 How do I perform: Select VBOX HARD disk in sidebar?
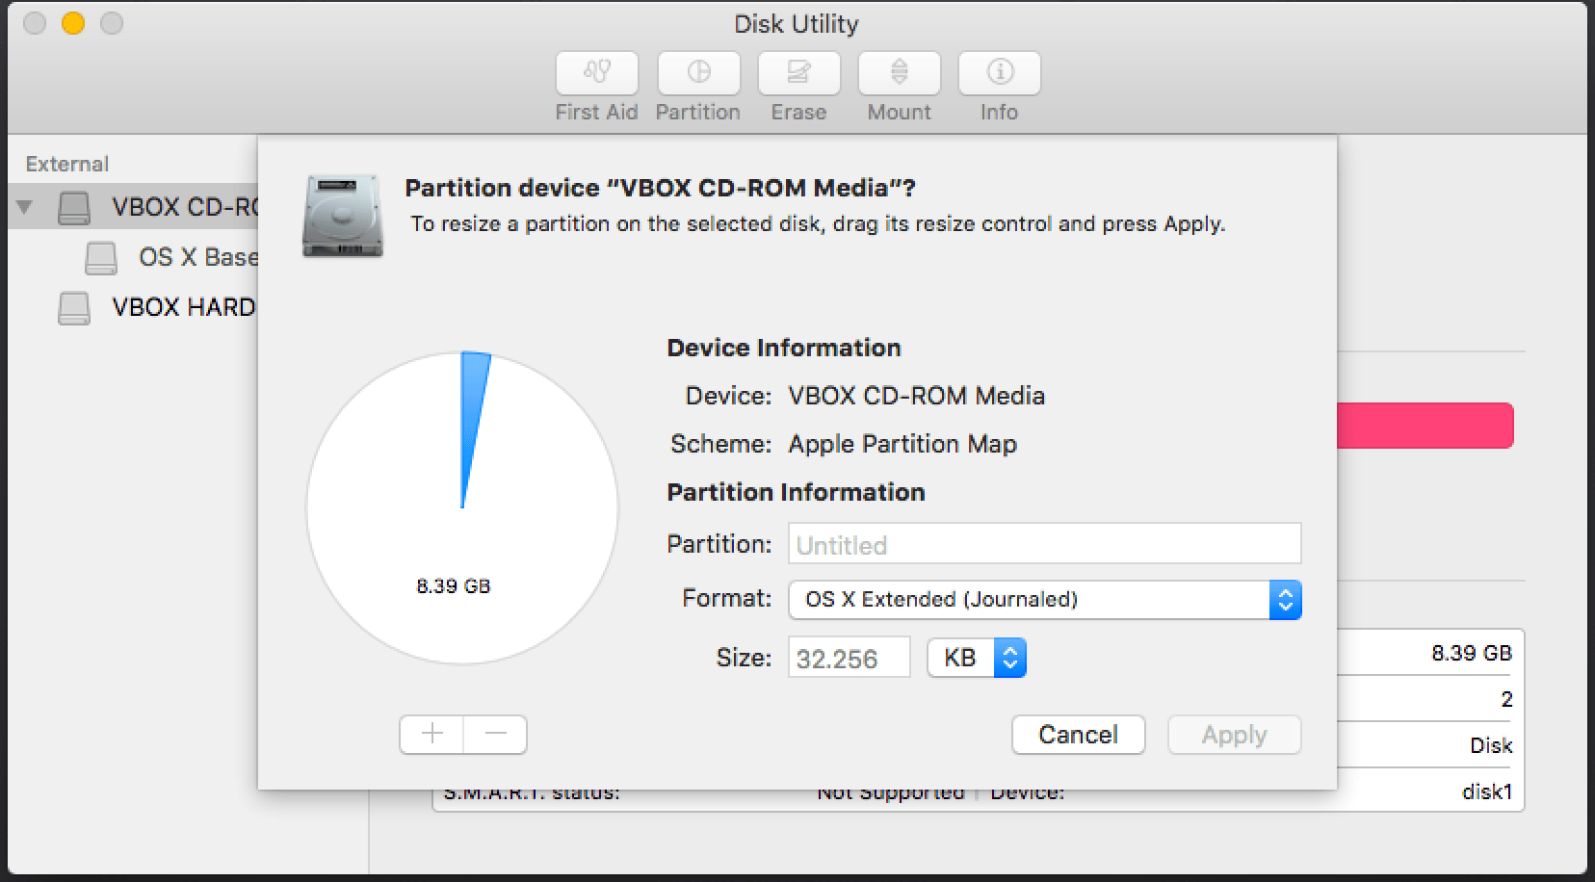(156, 307)
